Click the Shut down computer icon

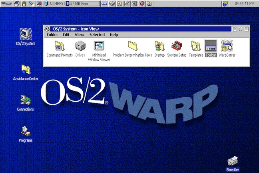point(39,4)
